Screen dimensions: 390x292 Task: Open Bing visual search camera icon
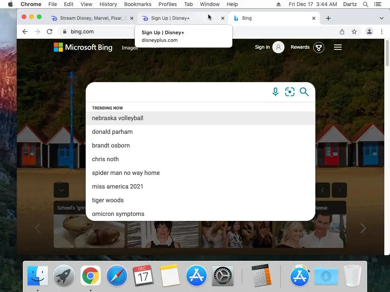(x=290, y=92)
